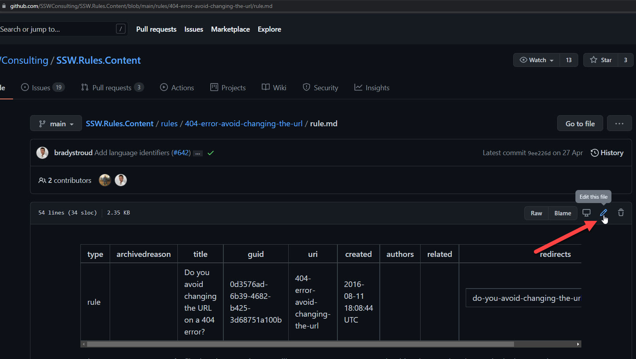636x359 pixels.
Task: Open the Watch notifications dropdown
Action: tap(537, 60)
